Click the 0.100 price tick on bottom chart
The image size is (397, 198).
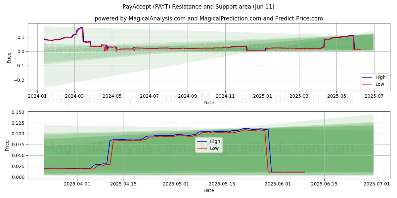coord(19,134)
